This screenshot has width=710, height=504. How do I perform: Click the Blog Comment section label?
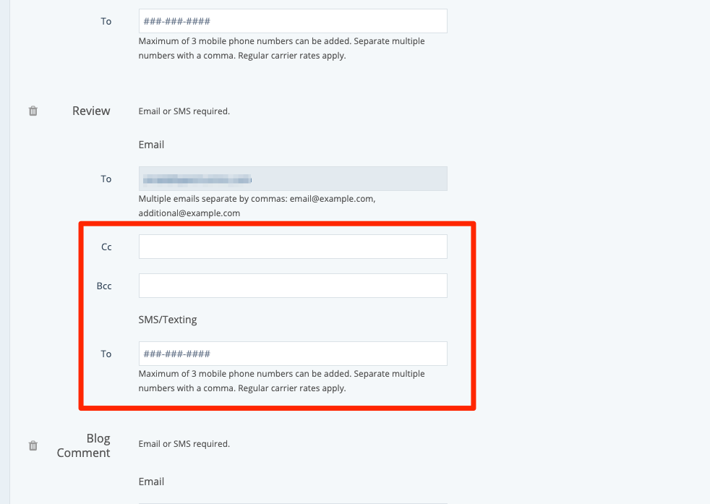point(84,445)
